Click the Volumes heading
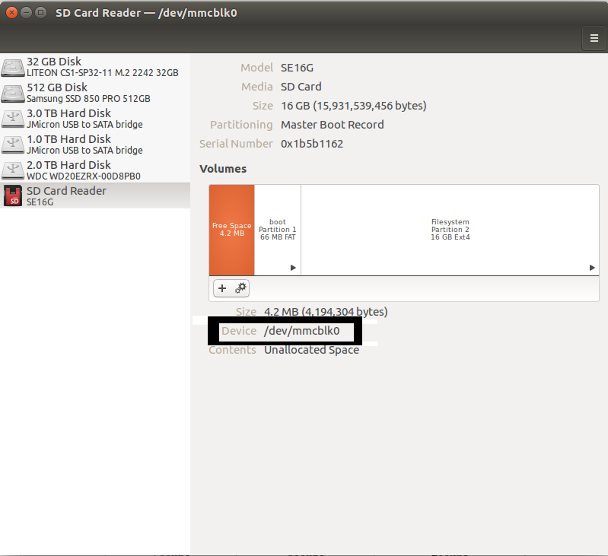608x556 pixels. click(x=223, y=169)
